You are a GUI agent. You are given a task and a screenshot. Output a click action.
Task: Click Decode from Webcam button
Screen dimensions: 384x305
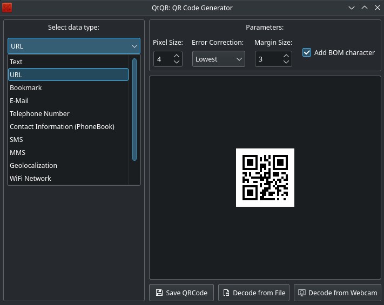tap(338, 293)
